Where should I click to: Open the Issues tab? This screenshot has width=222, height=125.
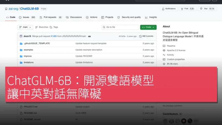27,17
